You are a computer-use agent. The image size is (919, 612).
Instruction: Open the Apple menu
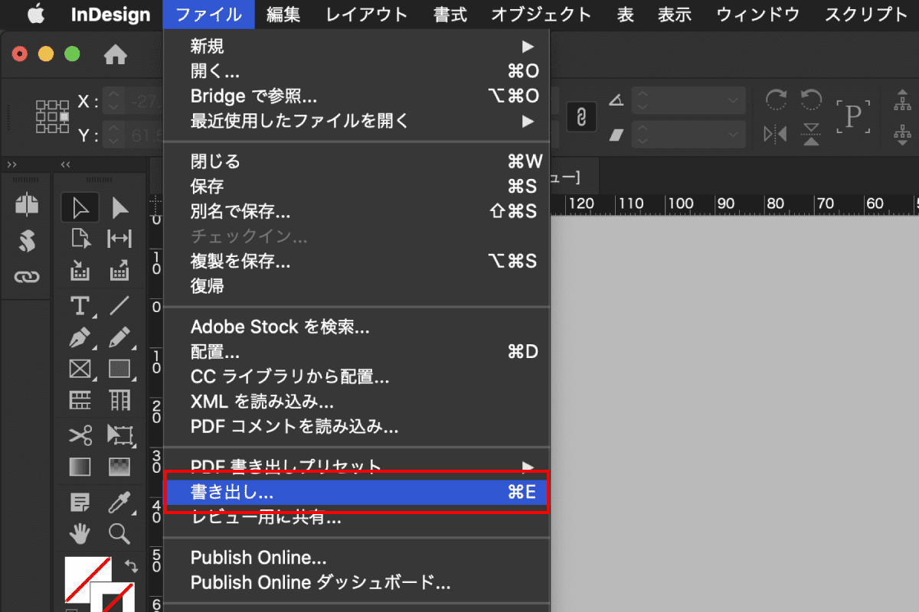click(34, 14)
